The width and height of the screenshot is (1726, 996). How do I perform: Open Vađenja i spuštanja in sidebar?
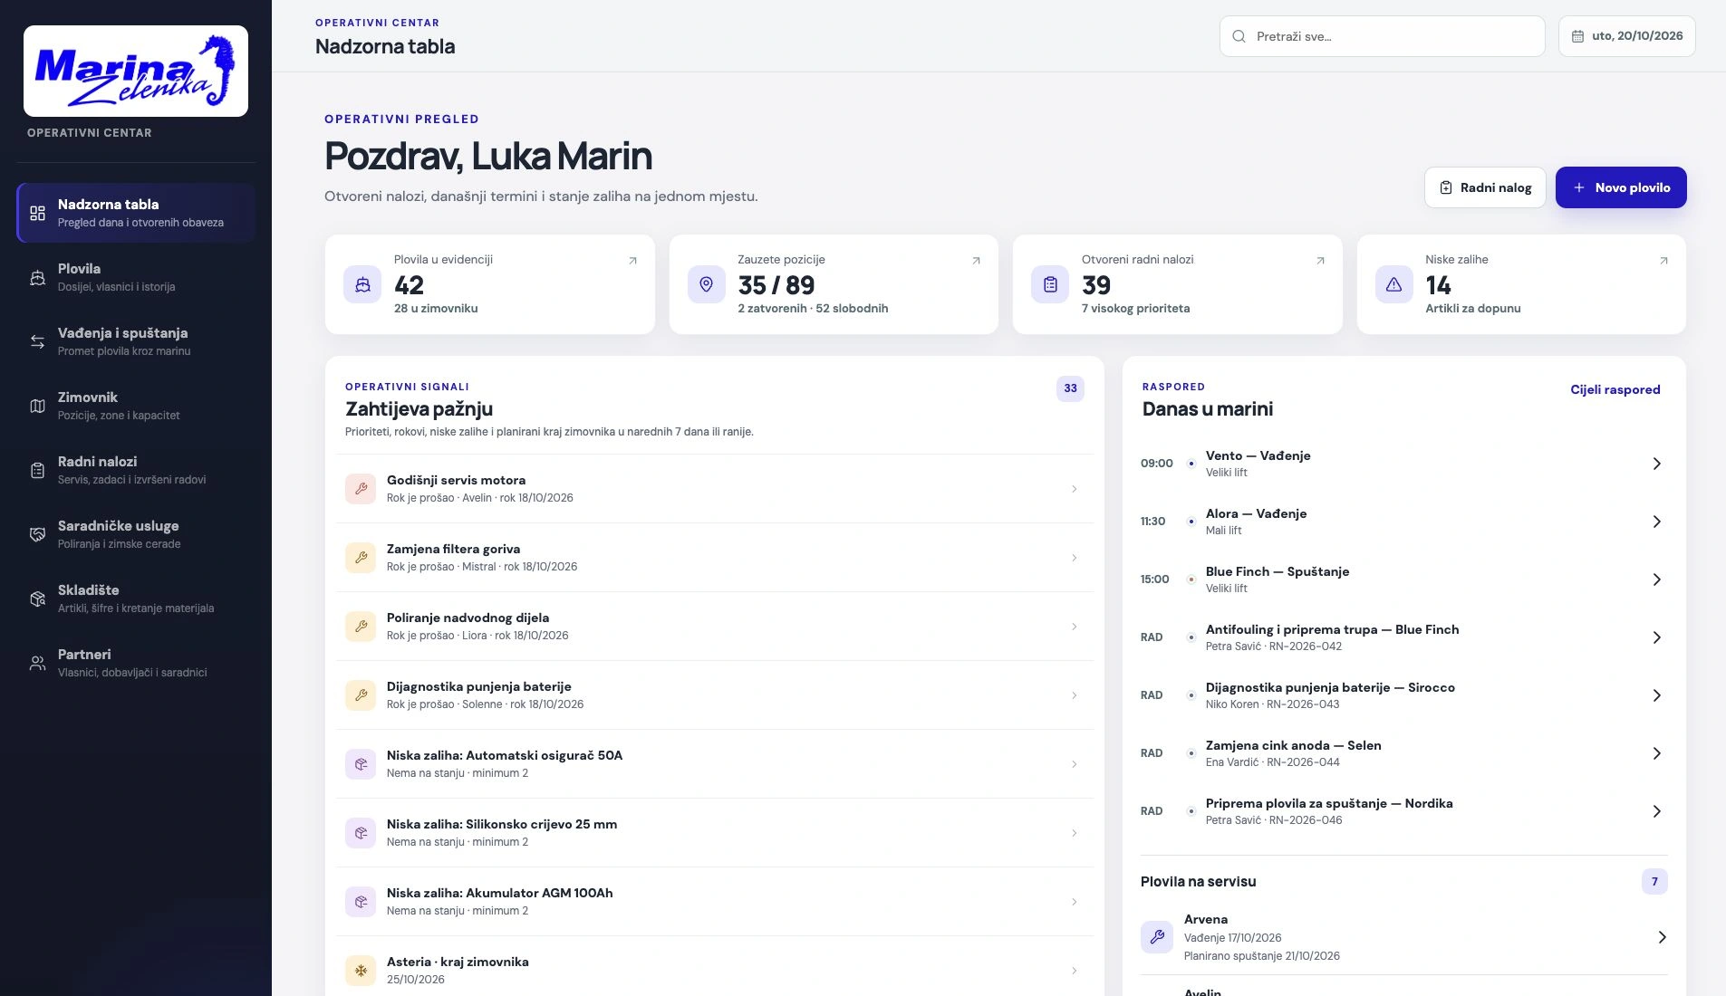tap(136, 341)
